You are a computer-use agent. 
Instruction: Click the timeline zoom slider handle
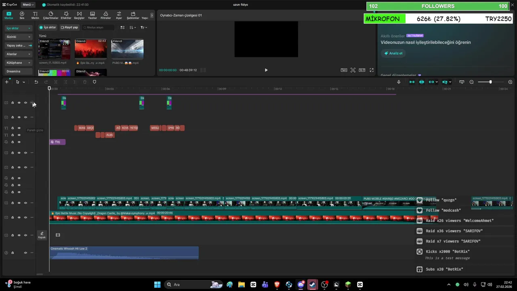490,82
